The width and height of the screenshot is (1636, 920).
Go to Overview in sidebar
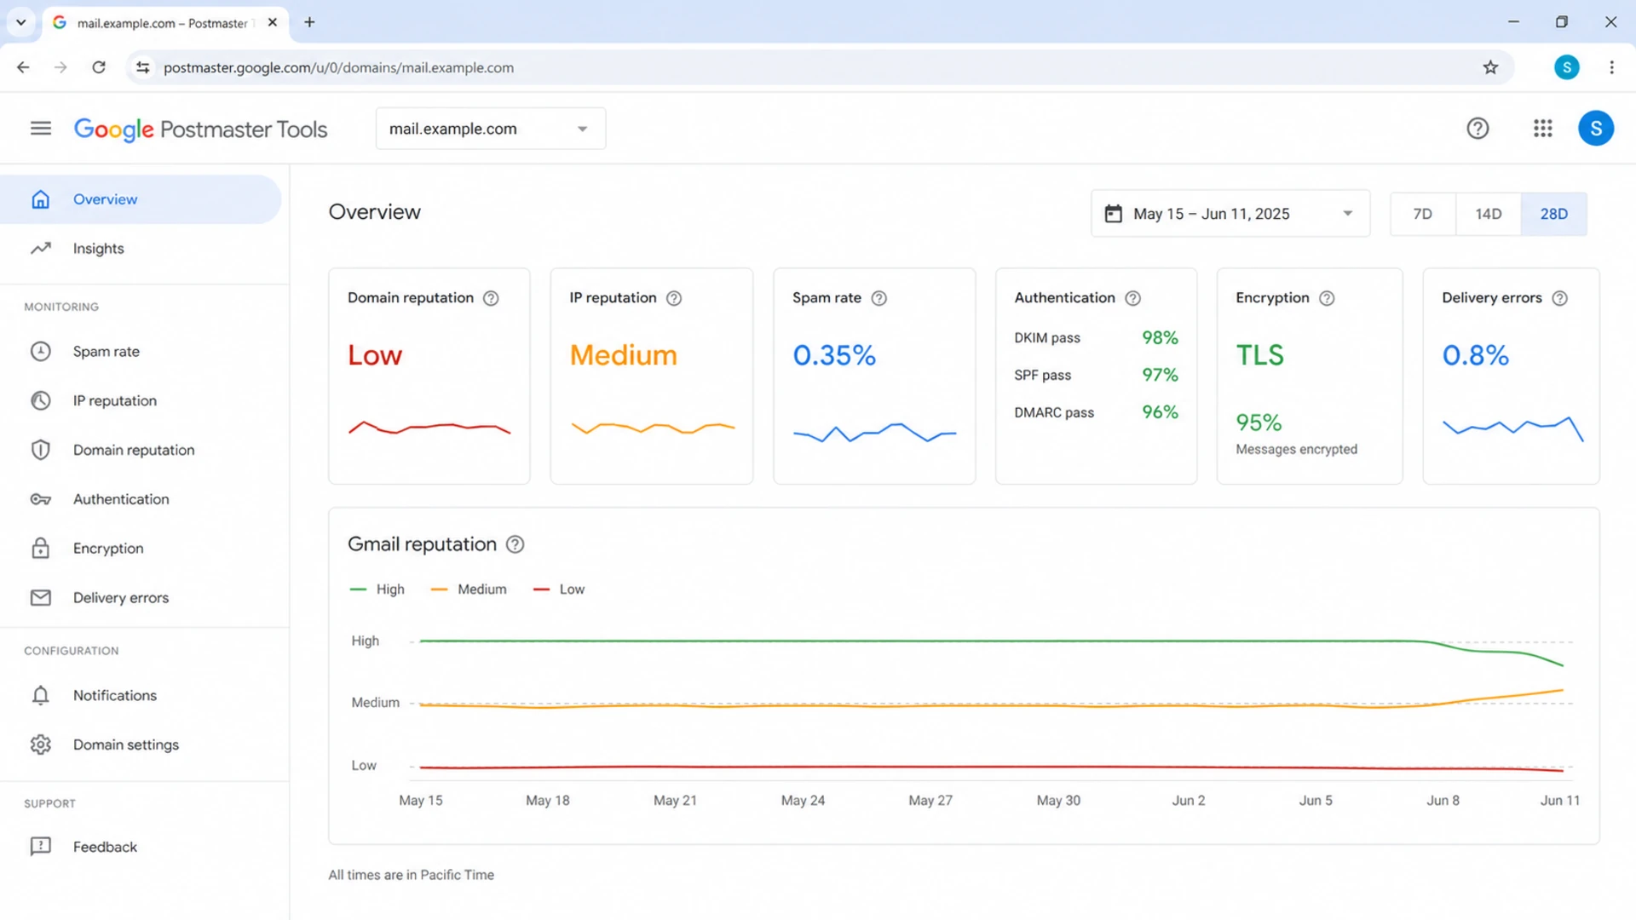coord(141,199)
